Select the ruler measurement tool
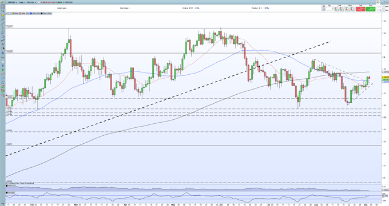The height and width of the screenshot is (206, 389). pos(3,19)
